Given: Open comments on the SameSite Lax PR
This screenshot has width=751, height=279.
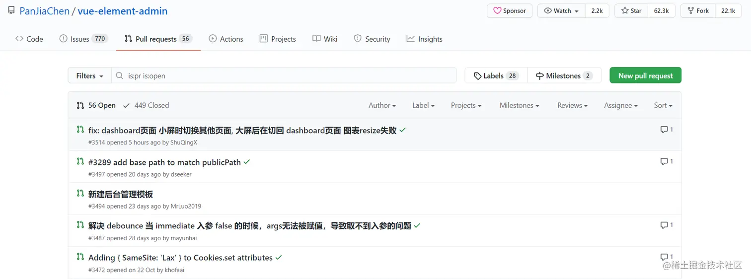Looking at the screenshot, I should point(667,257).
